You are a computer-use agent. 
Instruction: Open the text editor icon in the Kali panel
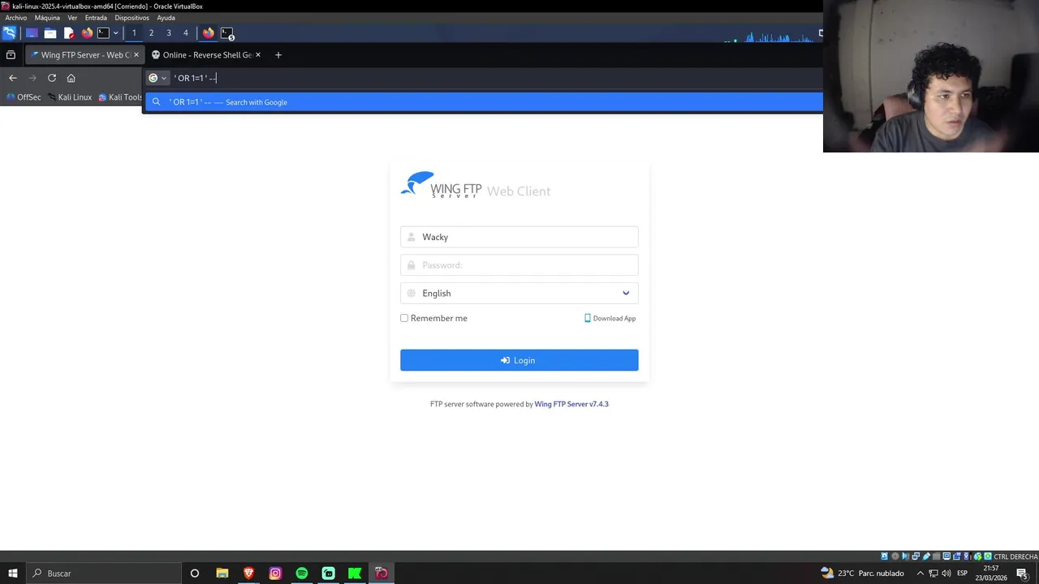click(69, 33)
